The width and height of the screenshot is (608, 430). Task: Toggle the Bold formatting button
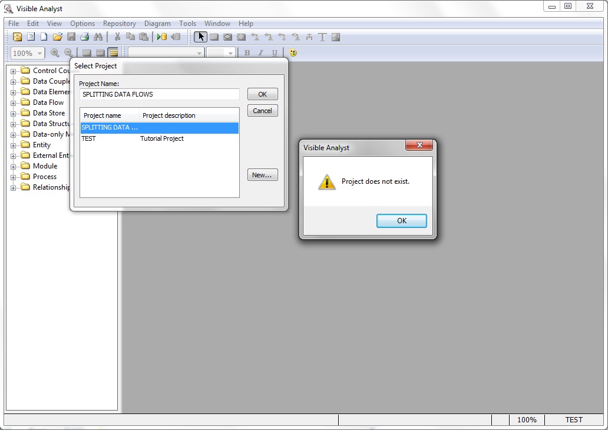click(247, 53)
